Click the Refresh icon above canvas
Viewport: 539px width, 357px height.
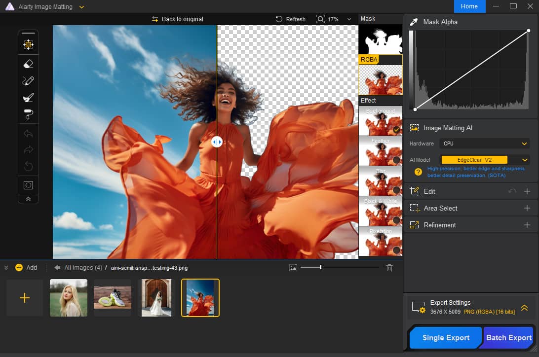pyautogui.click(x=279, y=19)
